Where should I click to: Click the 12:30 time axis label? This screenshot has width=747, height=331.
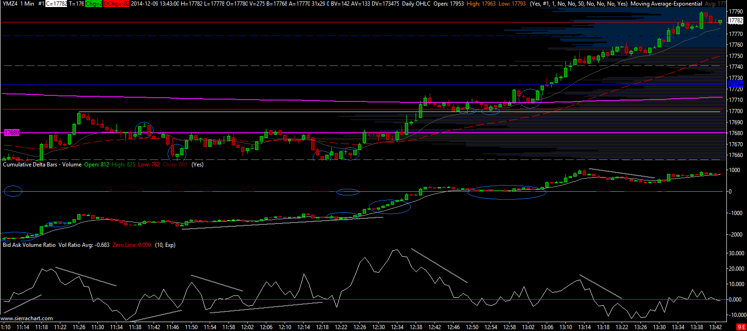[x=379, y=327]
